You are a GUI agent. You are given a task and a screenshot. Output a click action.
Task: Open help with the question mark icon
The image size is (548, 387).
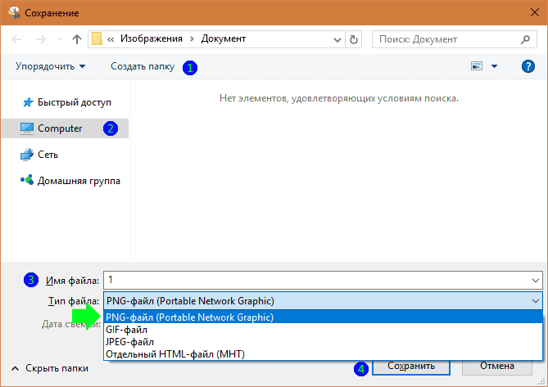coord(528,66)
